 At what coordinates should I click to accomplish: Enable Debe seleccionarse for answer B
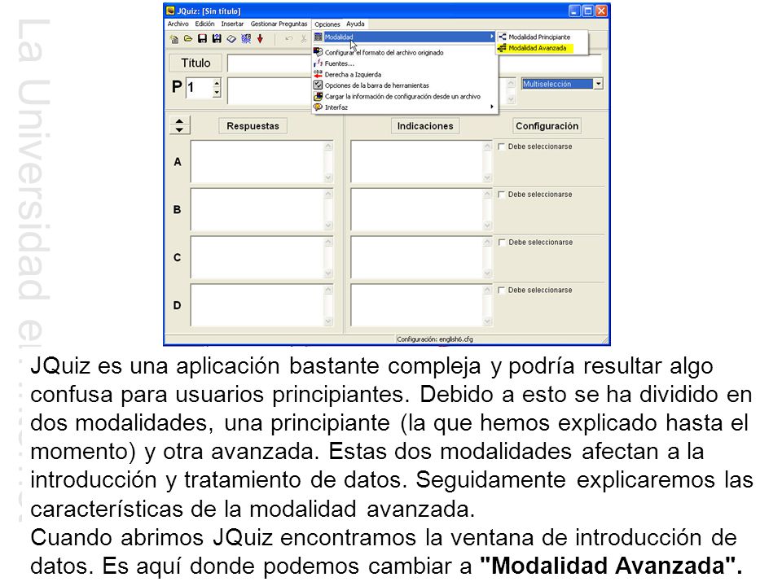pyautogui.click(x=502, y=195)
